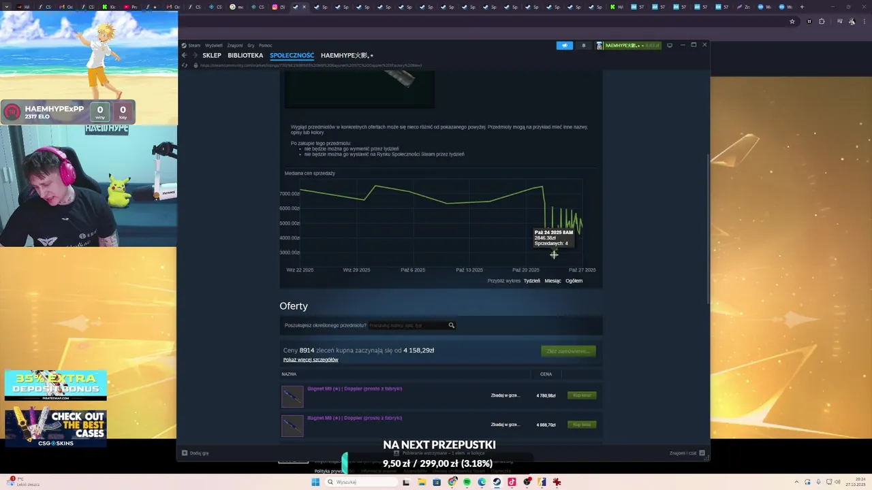Click the Check Out The Best Cases banner
Screen dimensions: 872x490
pyautogui.click(x=56, y=427)
